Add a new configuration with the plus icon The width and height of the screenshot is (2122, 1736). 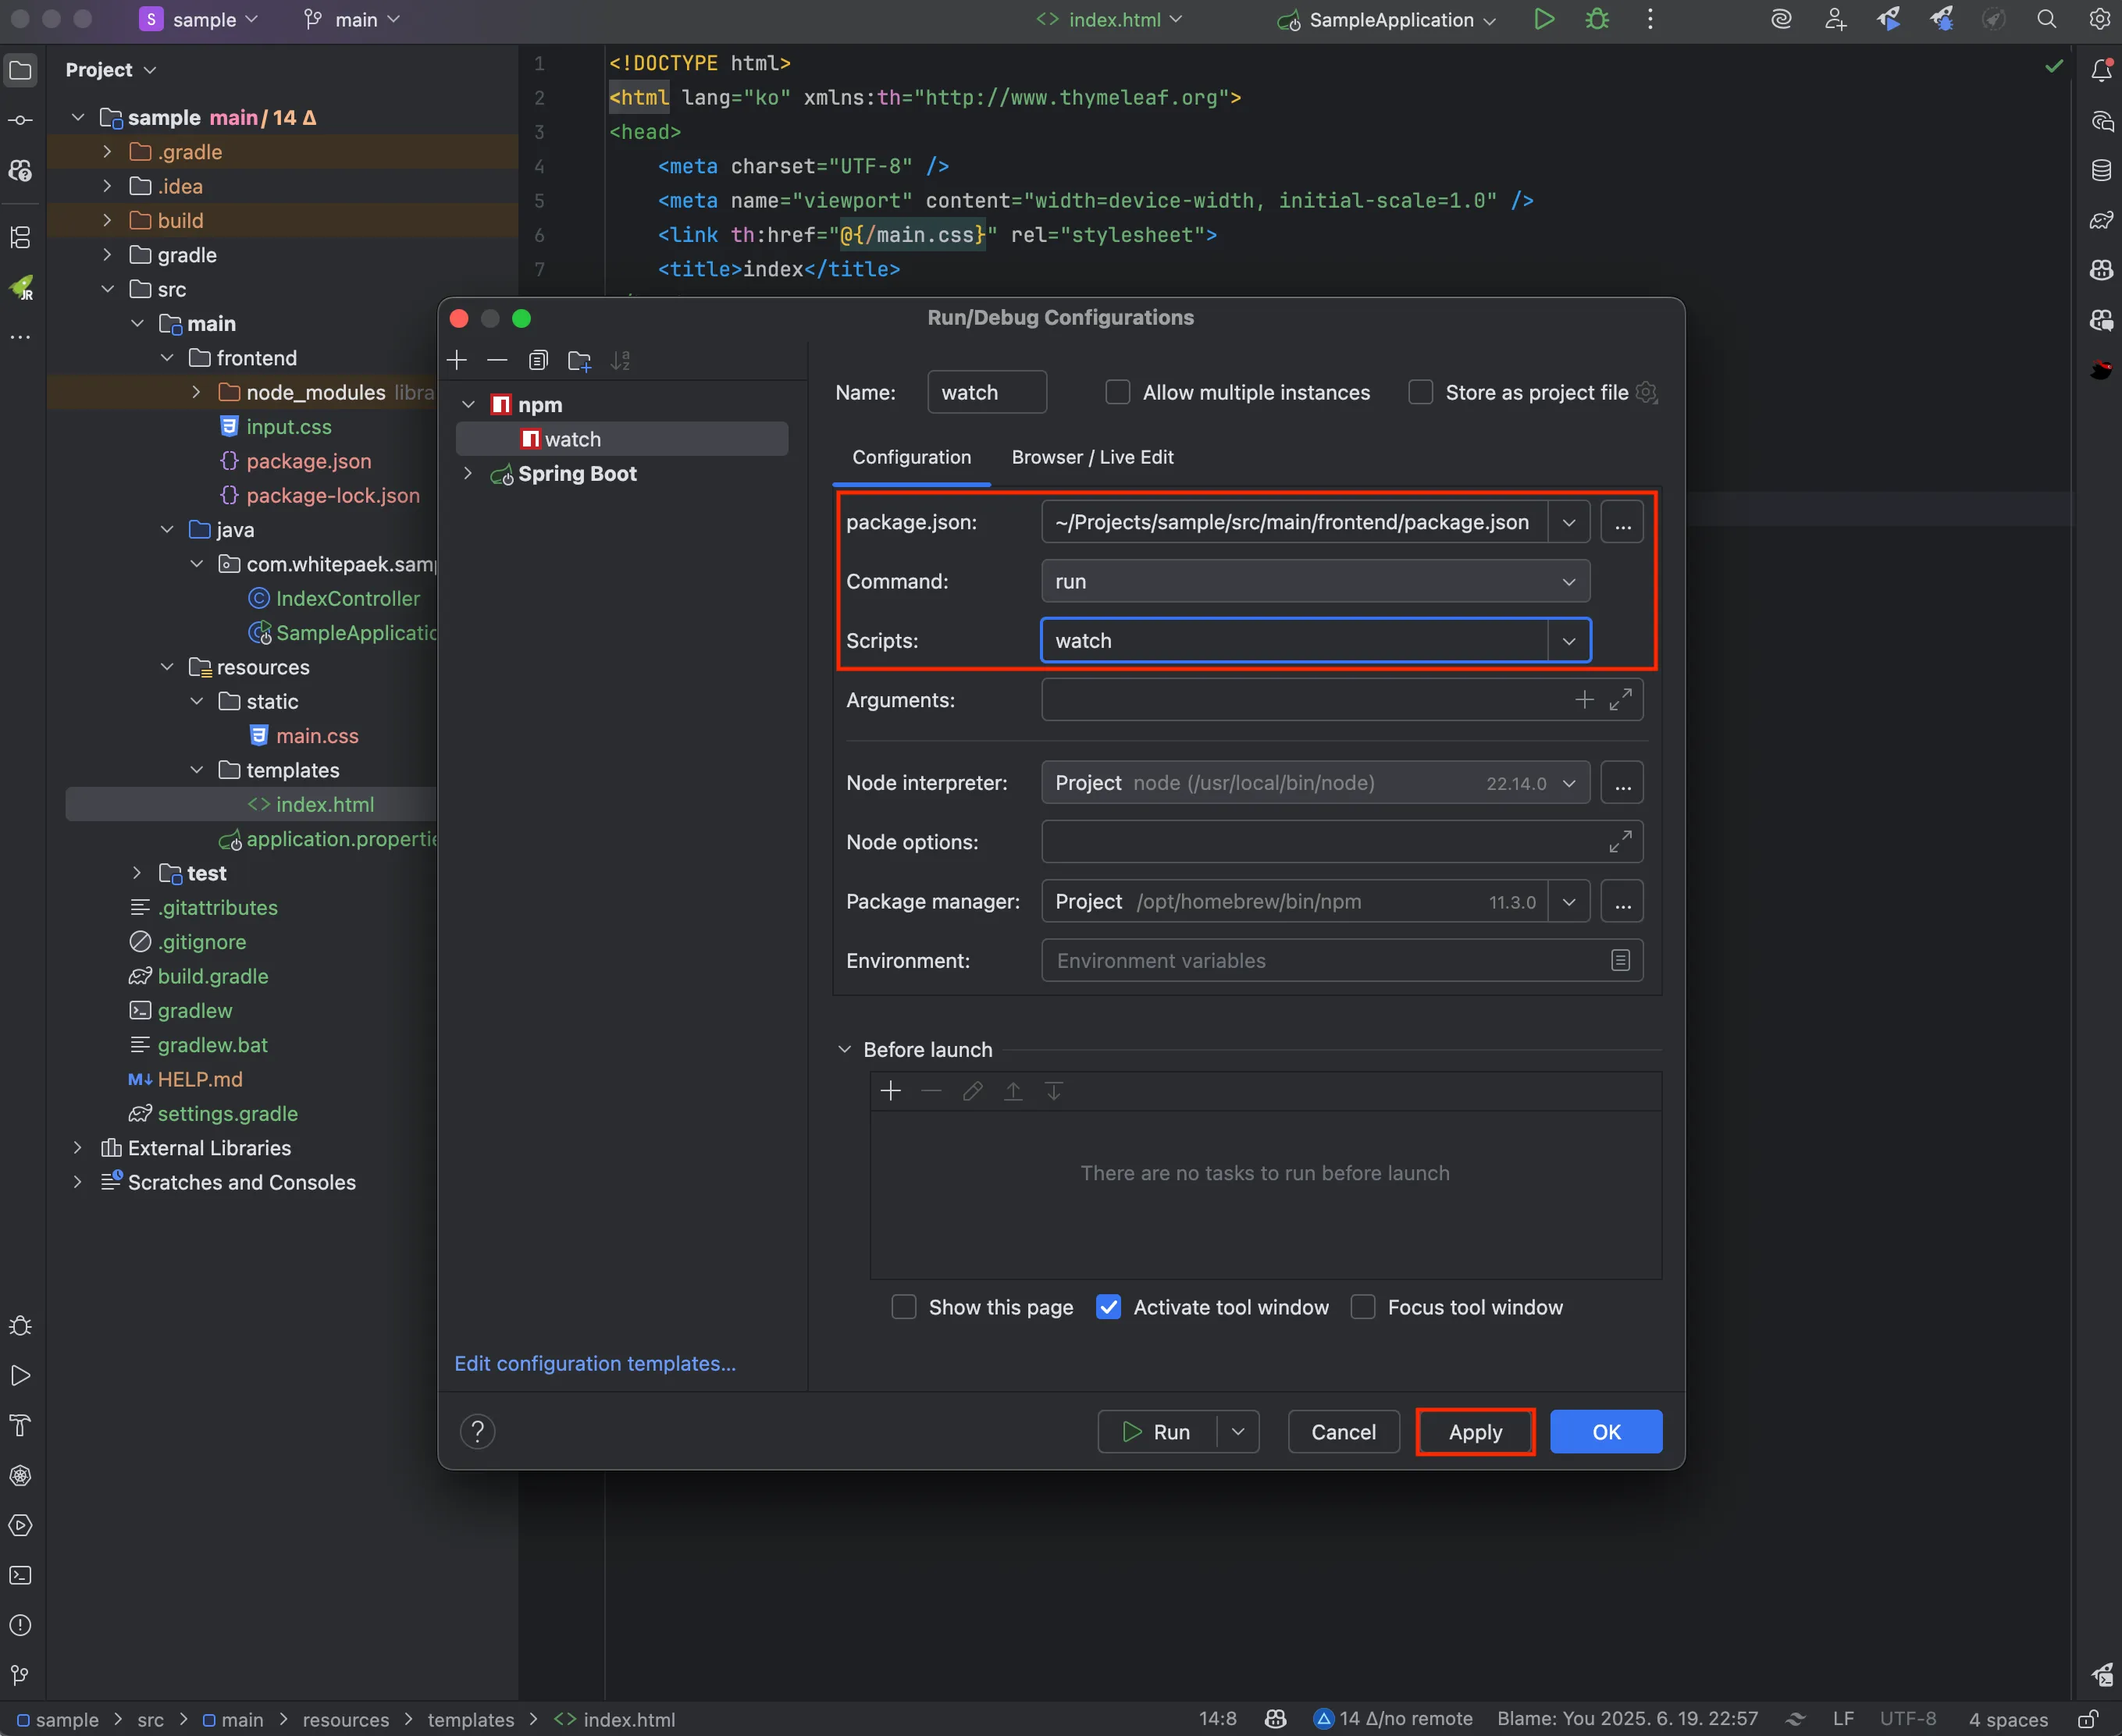pyautogui.click(x=457, y=360)
